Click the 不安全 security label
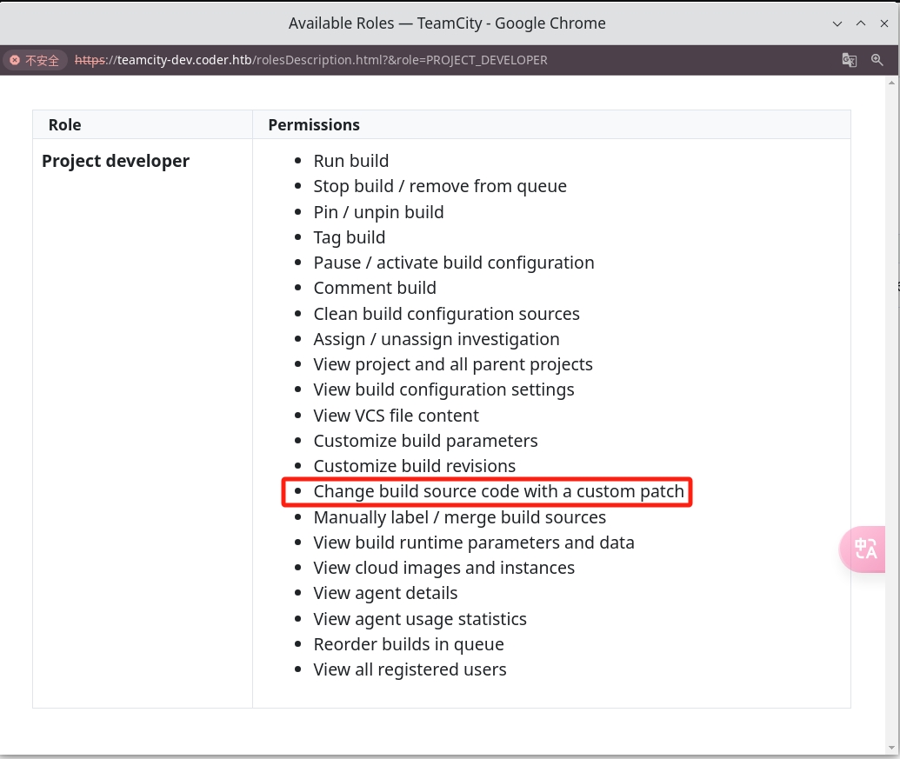Viewport: 900px width, 759px height. [42, 60]
